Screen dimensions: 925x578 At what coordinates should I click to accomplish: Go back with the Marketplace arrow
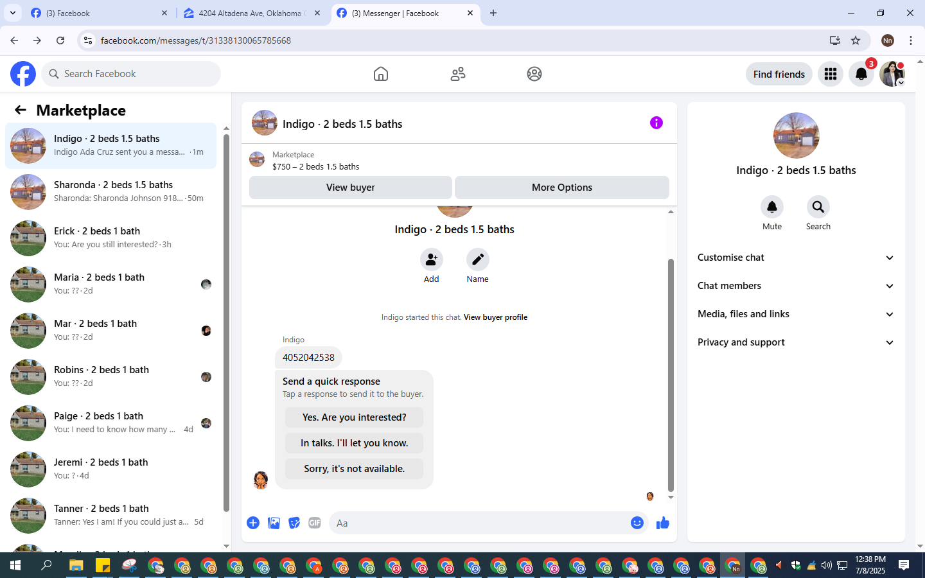(x=21, y=110)
